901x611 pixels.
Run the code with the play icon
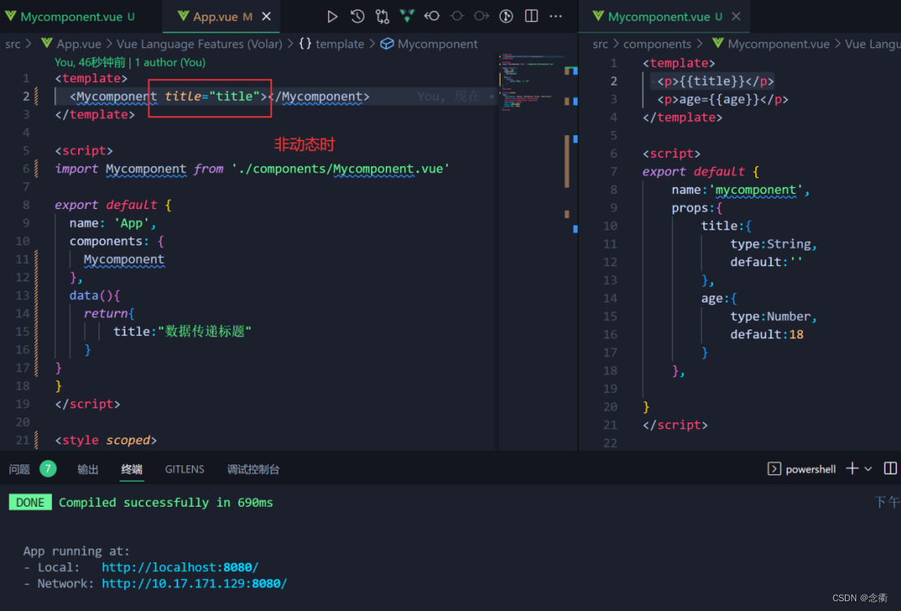[x=332, y=16]
